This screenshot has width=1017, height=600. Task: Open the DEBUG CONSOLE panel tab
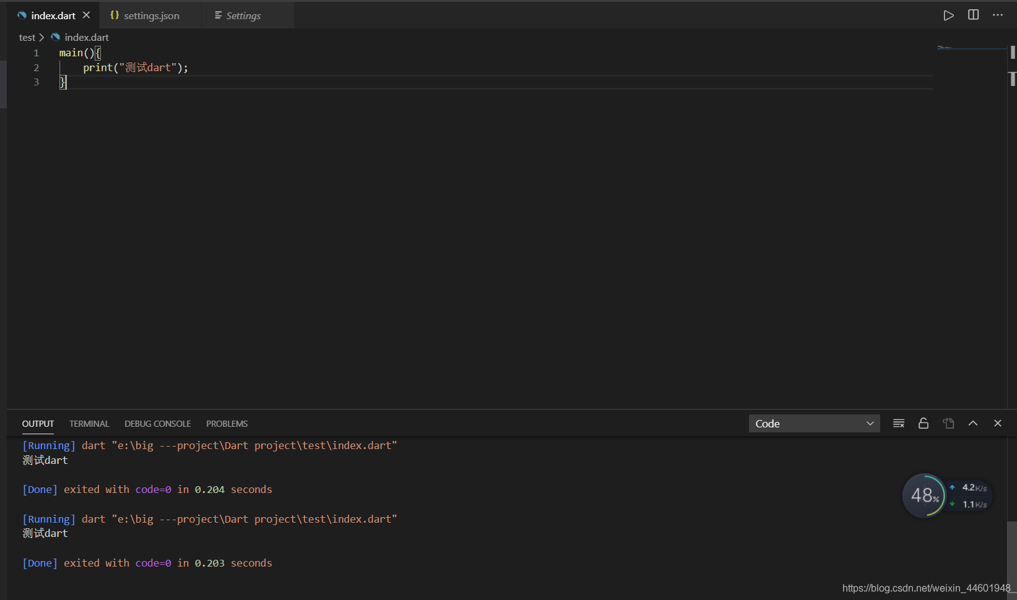click(157, 424)
